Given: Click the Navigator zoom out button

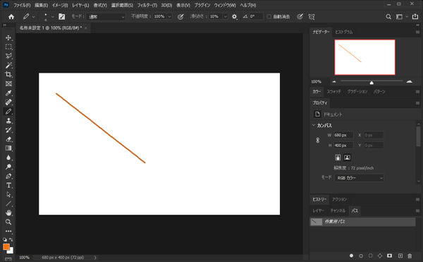Looking at the screenshot, I should pyautogui.click(x=334, y=82).
